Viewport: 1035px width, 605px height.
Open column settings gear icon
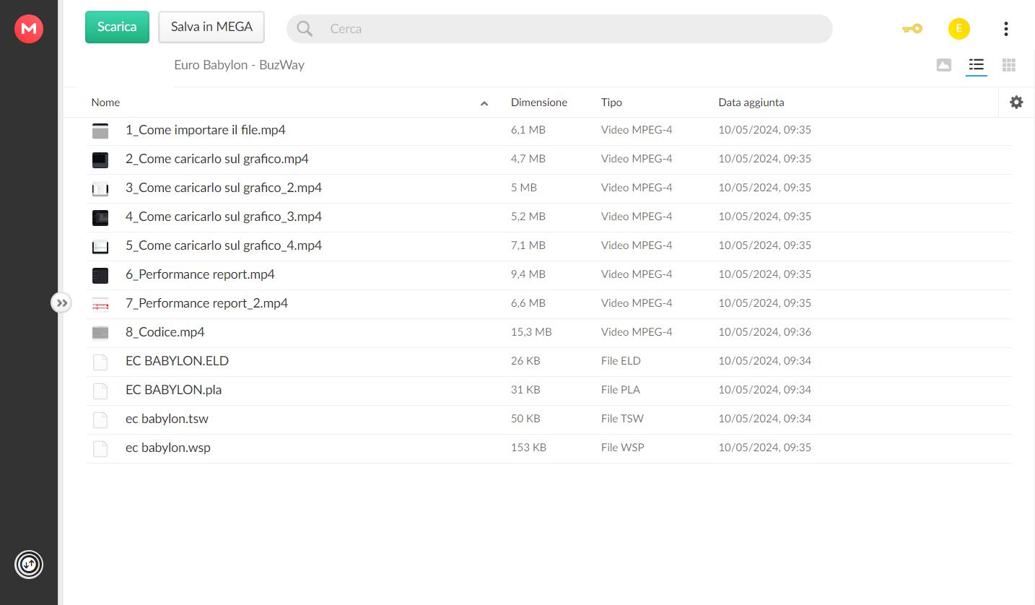point(1016,103)
